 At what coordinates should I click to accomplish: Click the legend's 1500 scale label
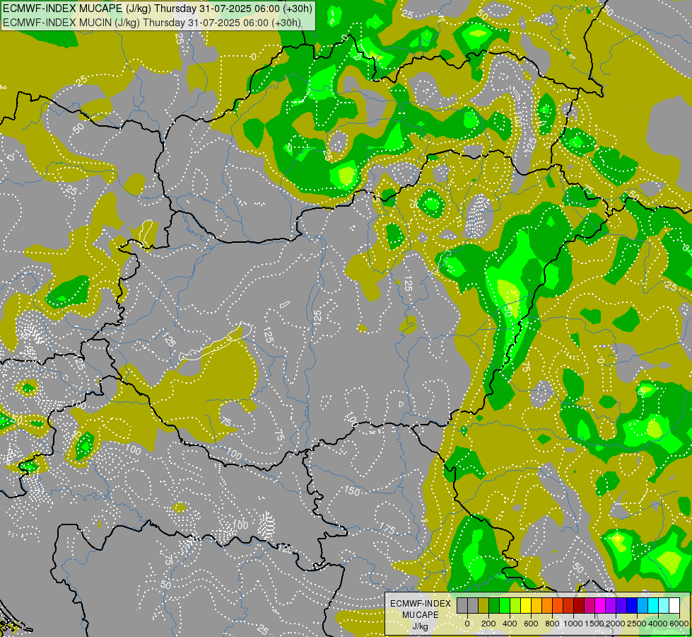pos(594,624)
